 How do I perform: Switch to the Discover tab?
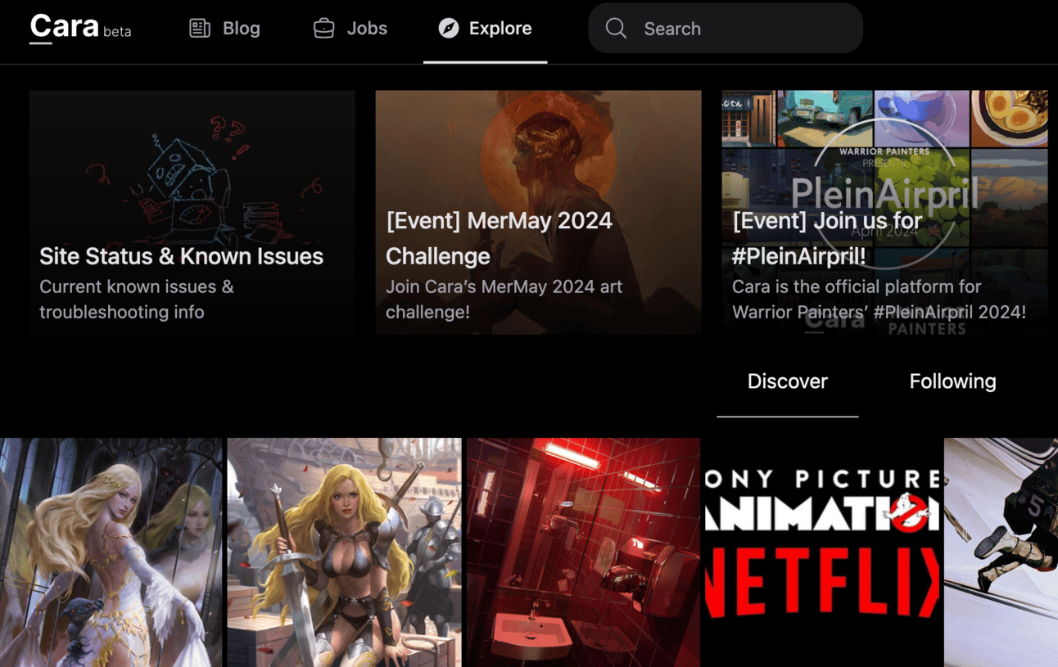788,381
